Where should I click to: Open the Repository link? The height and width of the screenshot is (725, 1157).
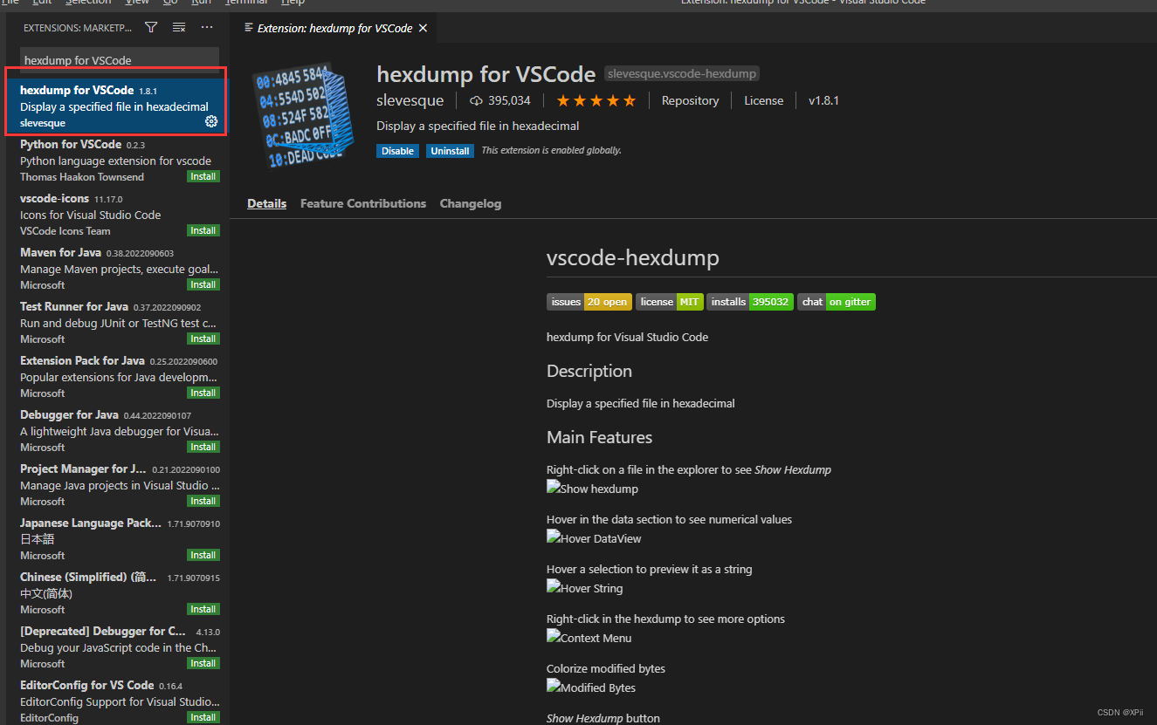point(690,101)
